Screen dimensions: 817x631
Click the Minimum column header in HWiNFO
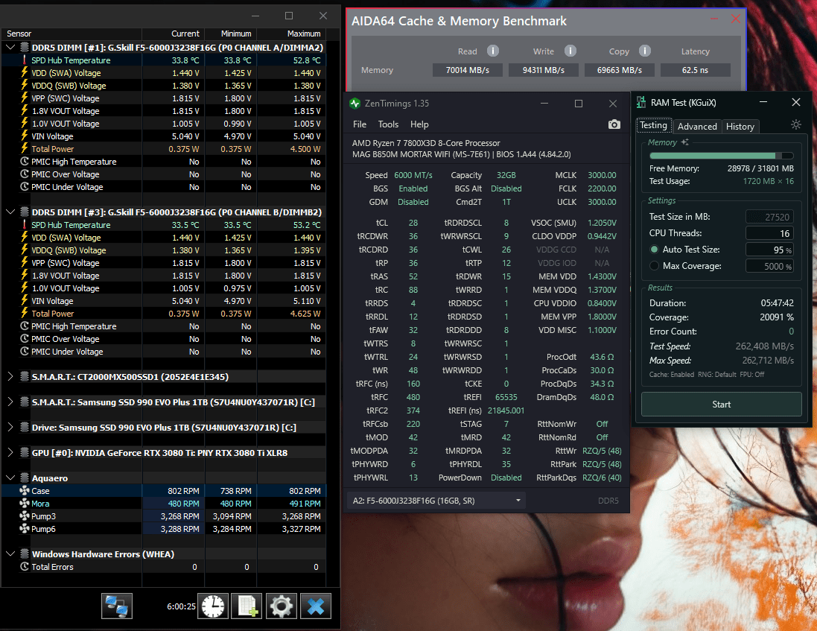click(231, 34)
